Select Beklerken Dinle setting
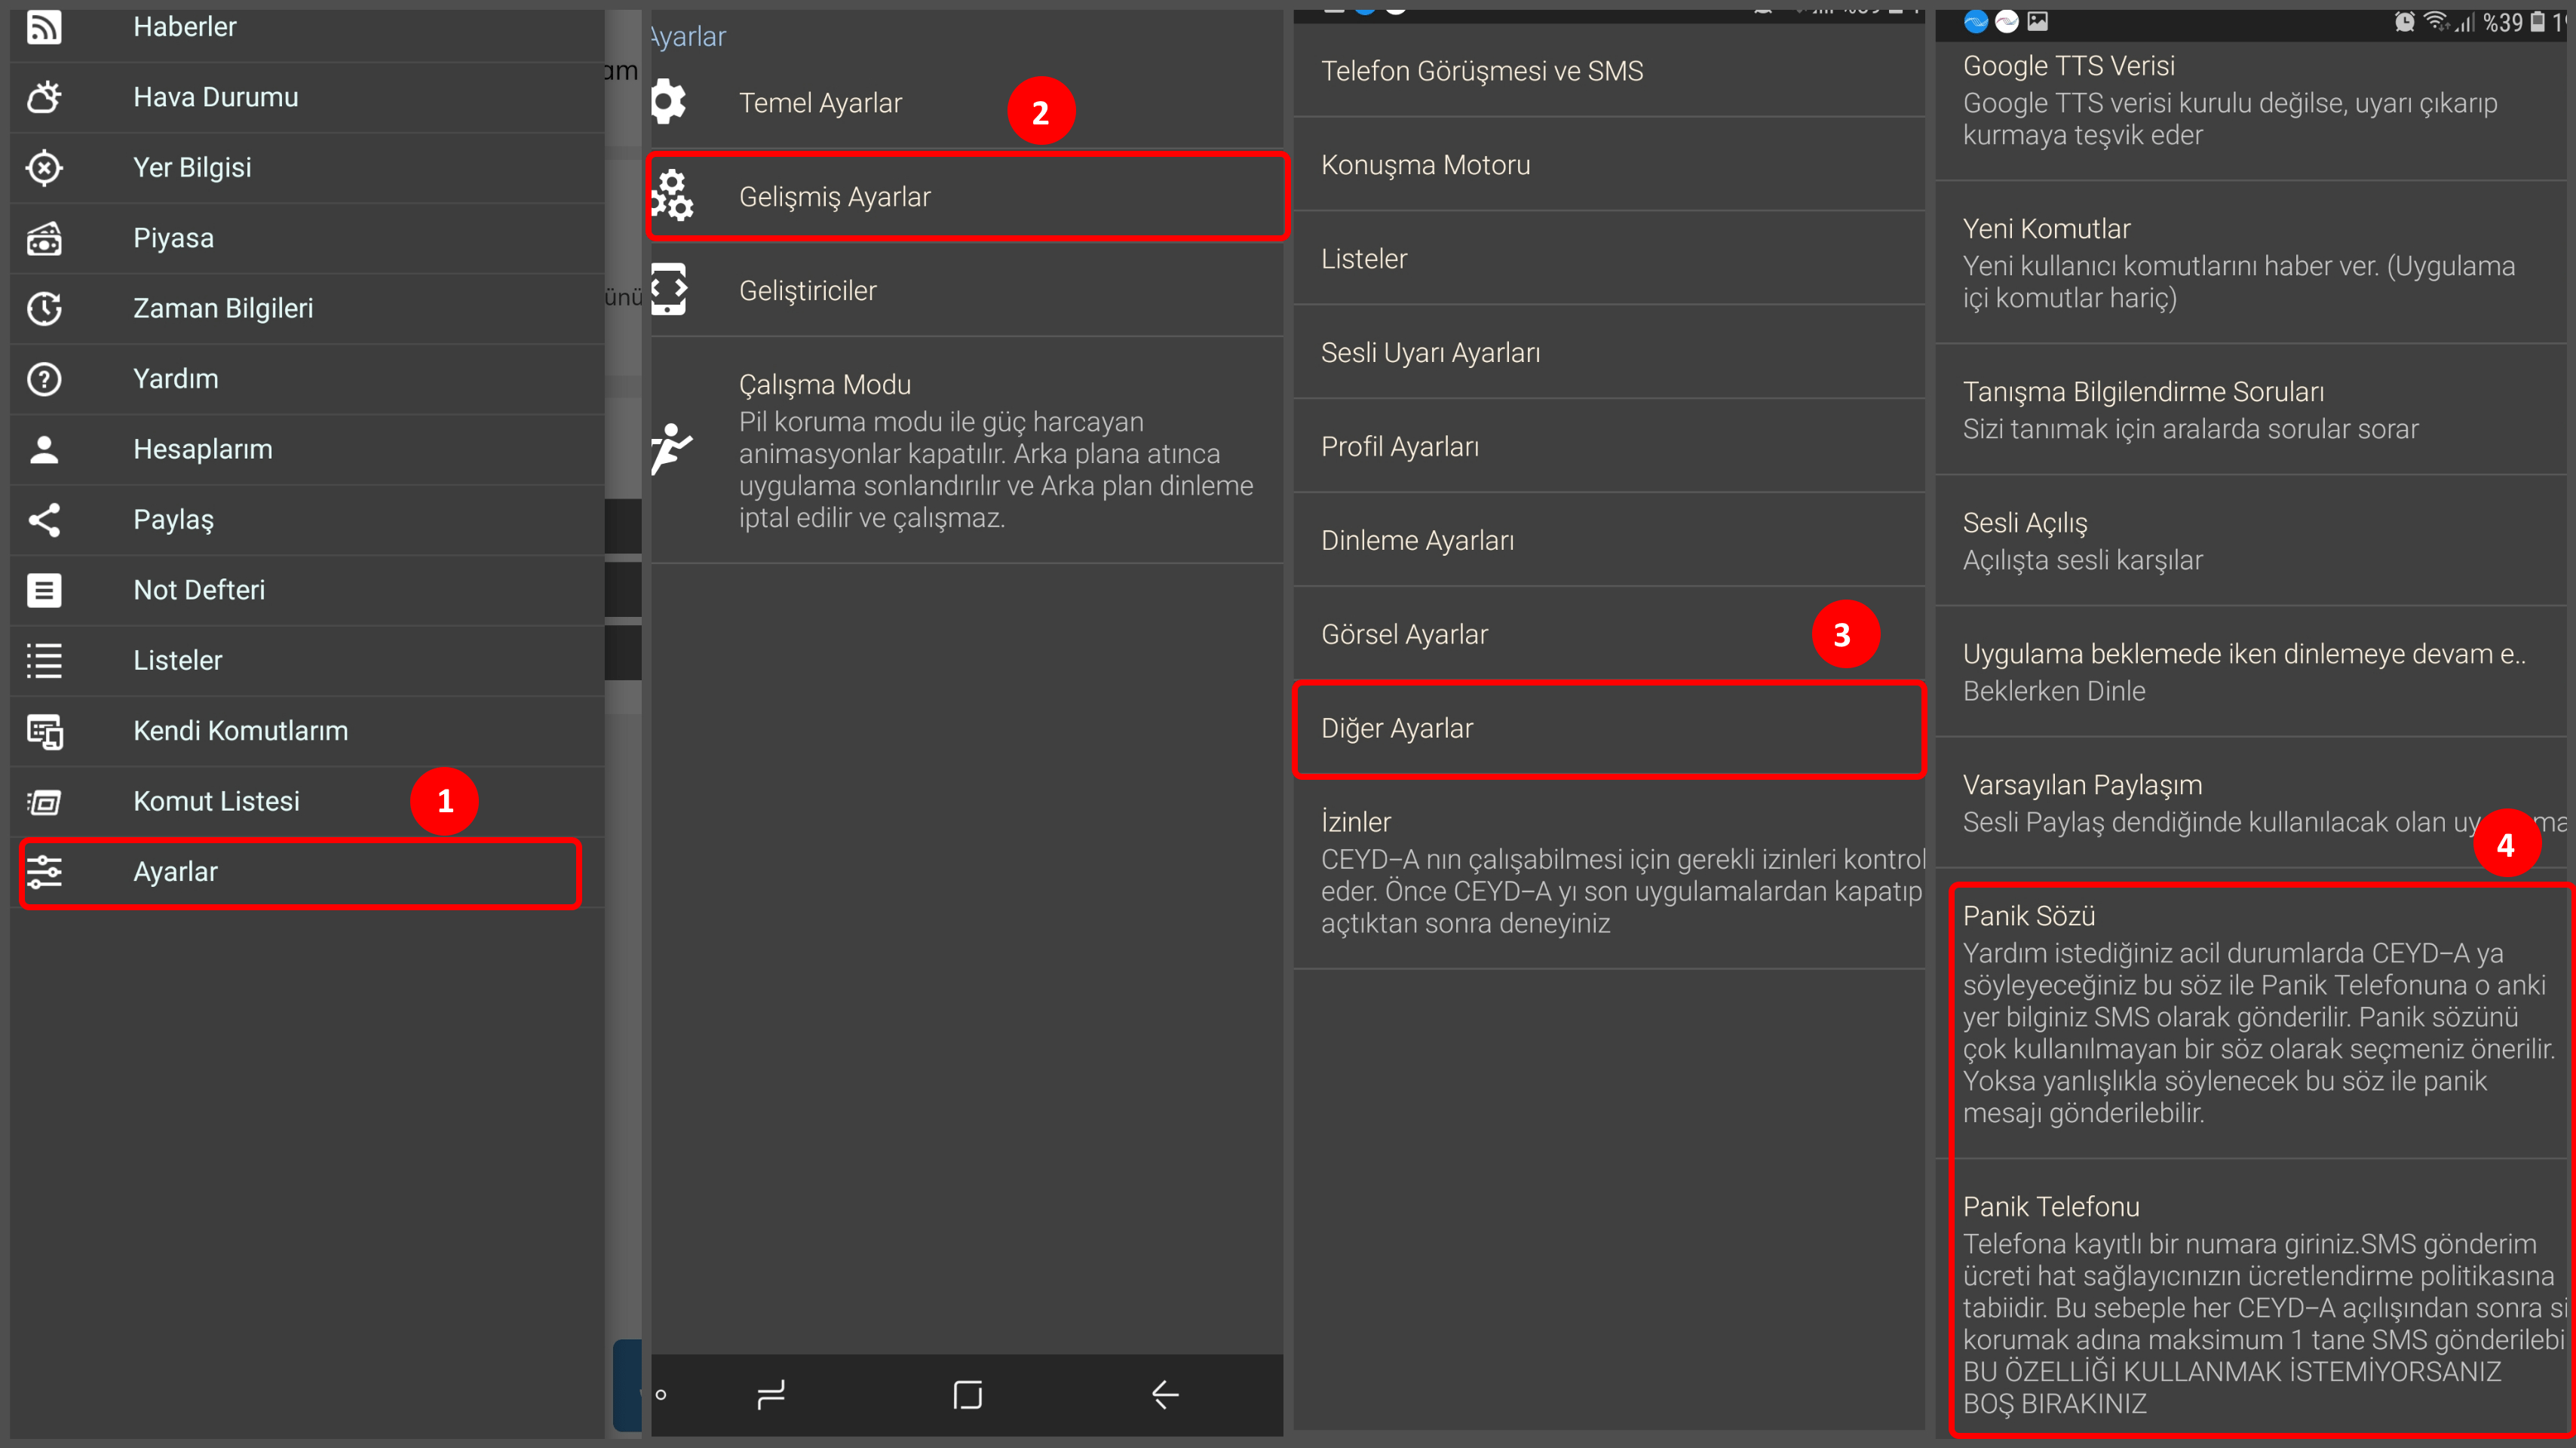The width and height of the screenshot is (2576, 1448). [2251, 672]
